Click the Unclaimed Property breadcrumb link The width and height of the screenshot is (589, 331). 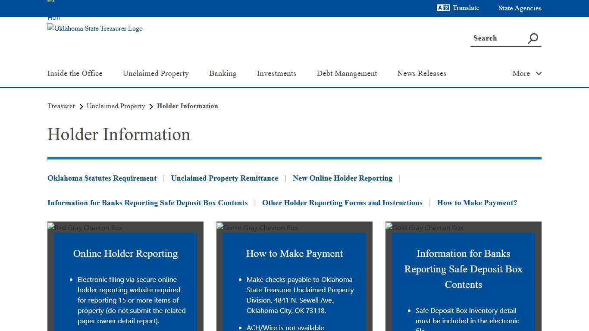tap(116, 106)
